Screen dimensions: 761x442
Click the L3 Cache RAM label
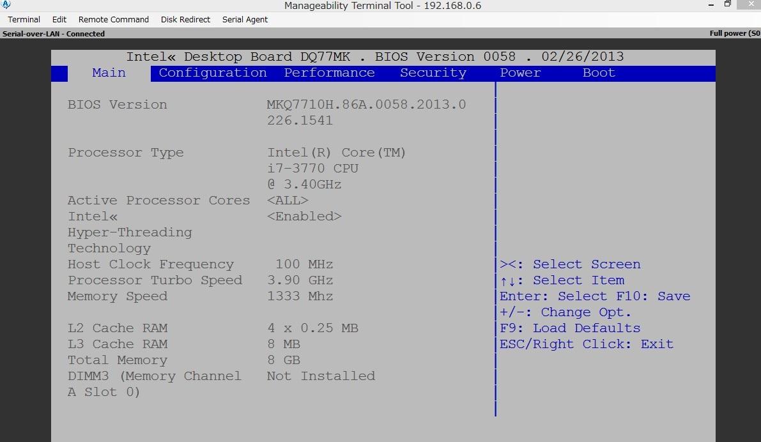tap(118, 344)
